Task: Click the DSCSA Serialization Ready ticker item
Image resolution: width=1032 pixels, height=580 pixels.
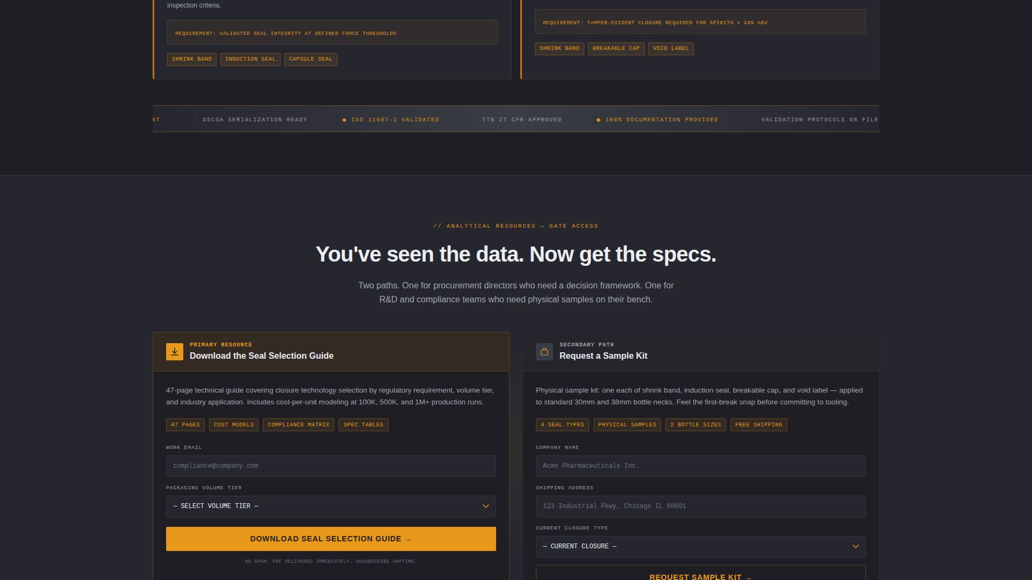Action: pyautogui.click(x=251, y=120)
